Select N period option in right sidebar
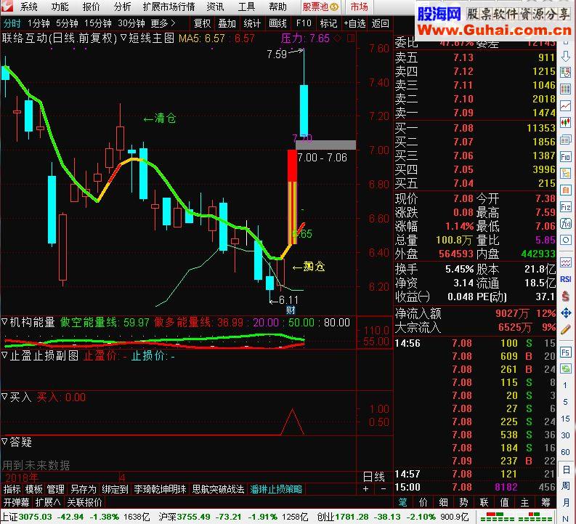 click(566, 517)
